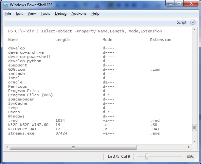Click the Name column header

pos(13,40)
